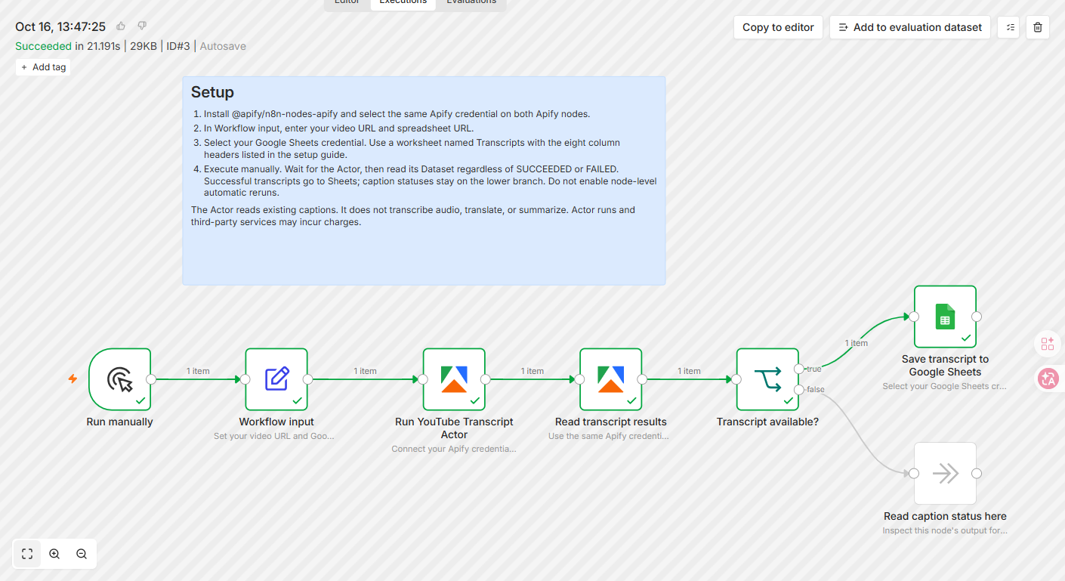The width and height of the screenshot is (1065, 581).
Task: Open the pink AI apps grid floating icon
Action: pos(1048,344)
